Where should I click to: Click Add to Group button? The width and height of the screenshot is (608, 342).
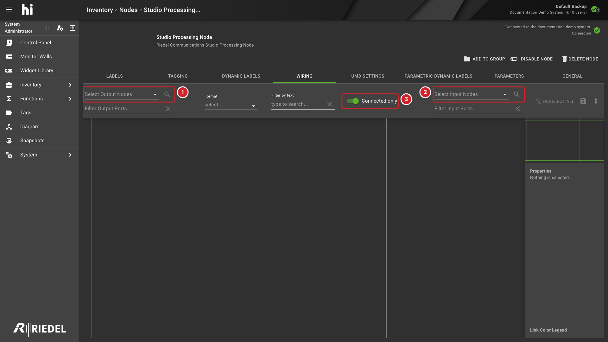tap(484, 59)
